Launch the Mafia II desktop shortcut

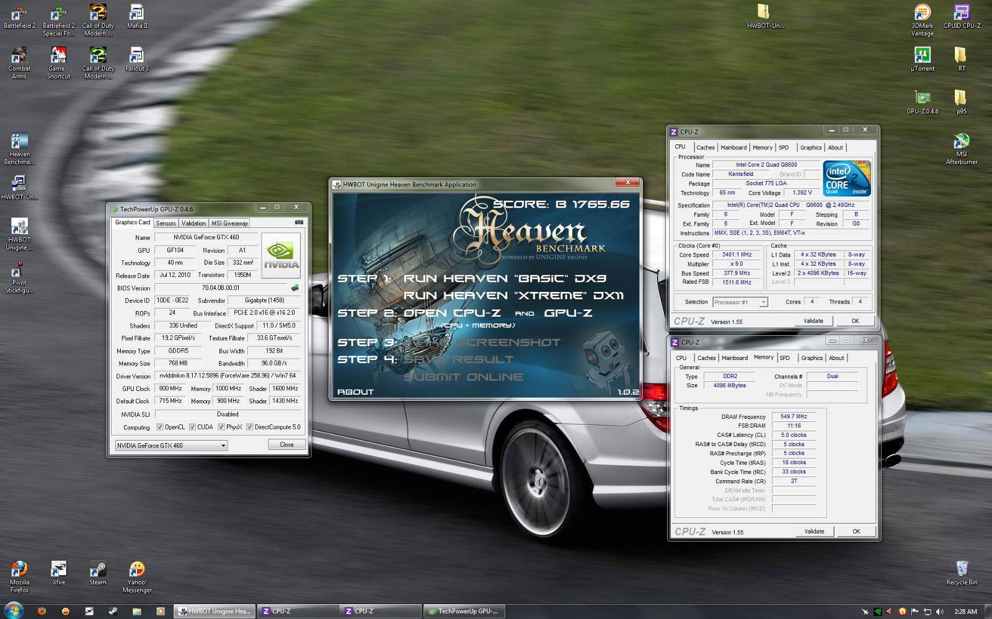137,17
